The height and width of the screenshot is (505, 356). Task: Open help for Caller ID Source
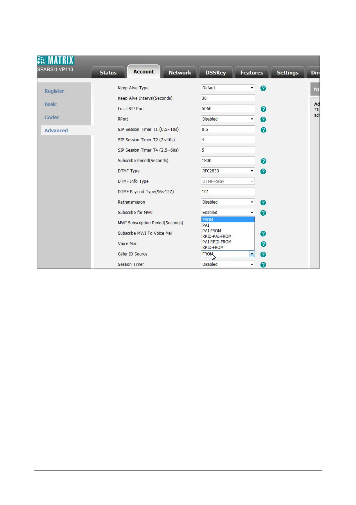[x=263, y=254]
